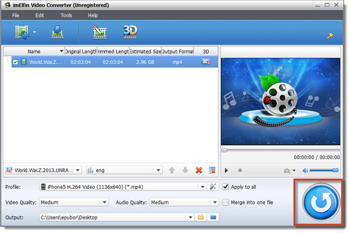Viewport: 350px width, 233px height.
Task: Click the 3D conversion toolbar icon
Action: (130, 31)
